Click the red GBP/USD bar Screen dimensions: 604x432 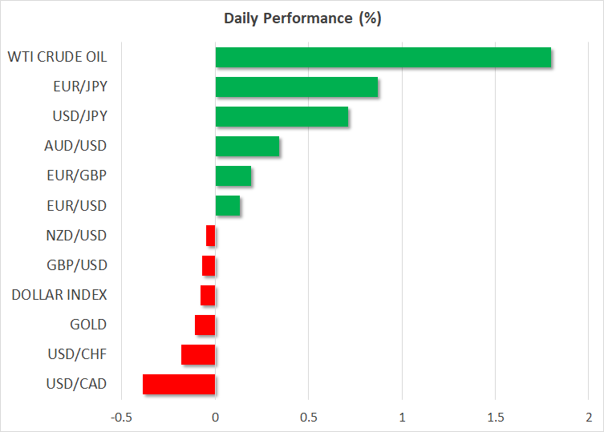click(209, 265)
